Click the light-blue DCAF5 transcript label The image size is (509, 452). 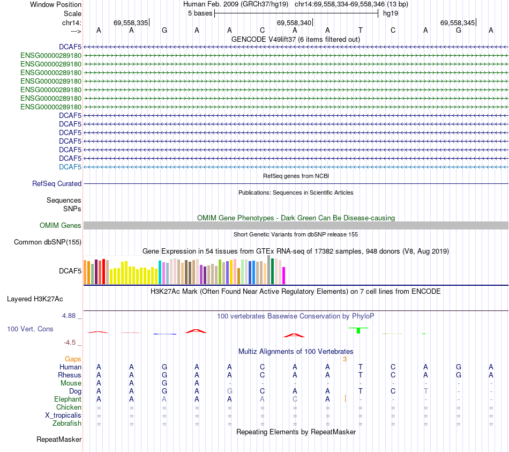pyautogui.click(x=70, y=167)
